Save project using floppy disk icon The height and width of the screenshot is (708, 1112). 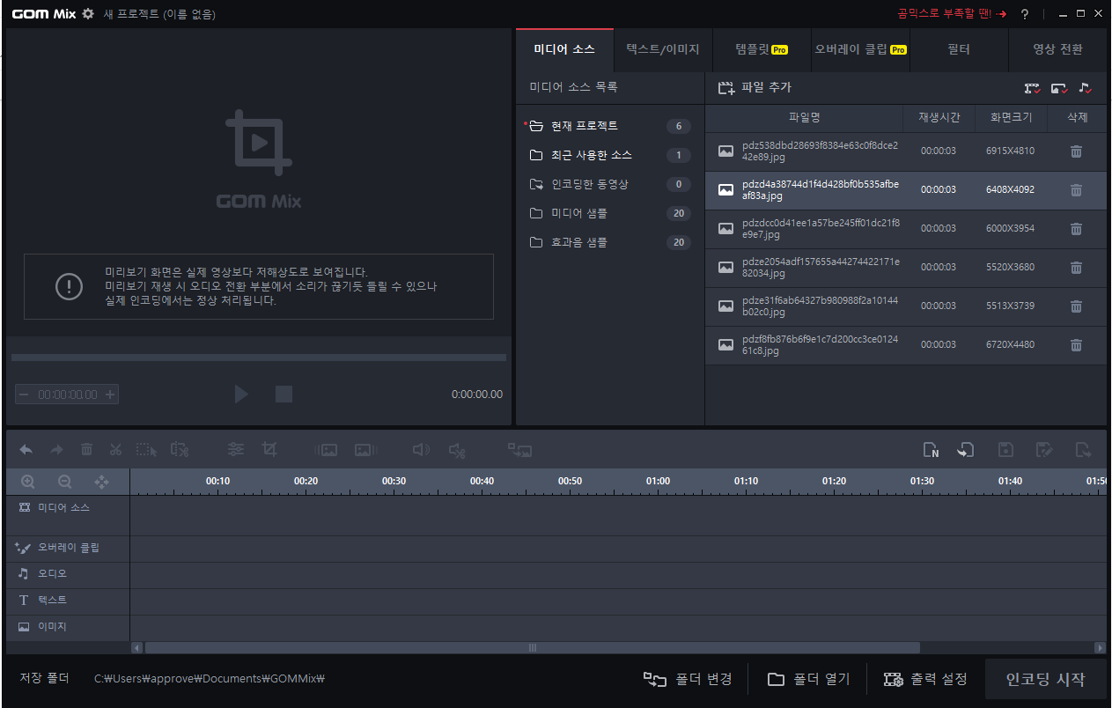1005,449
